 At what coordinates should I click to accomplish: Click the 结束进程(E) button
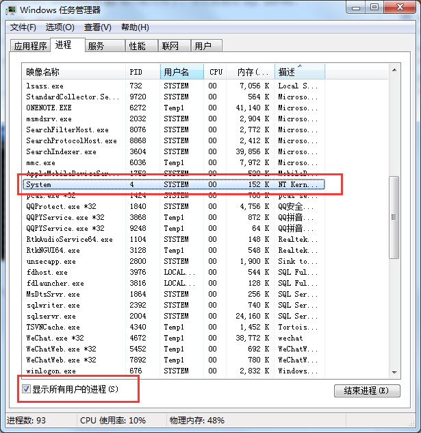(367, 391)
